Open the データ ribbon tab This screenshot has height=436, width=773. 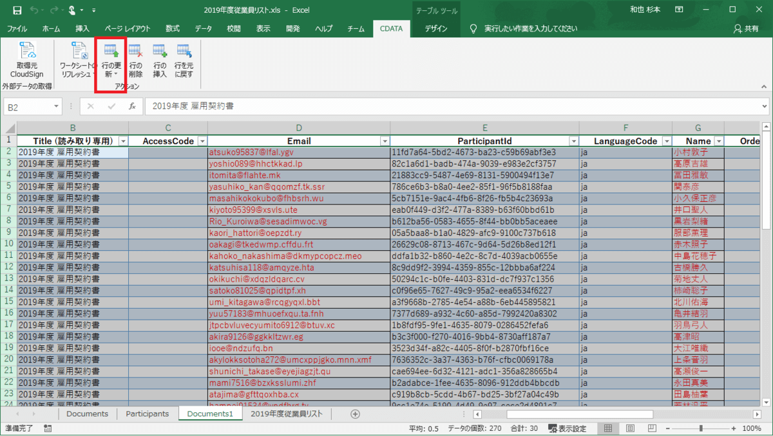pos(204,28)
